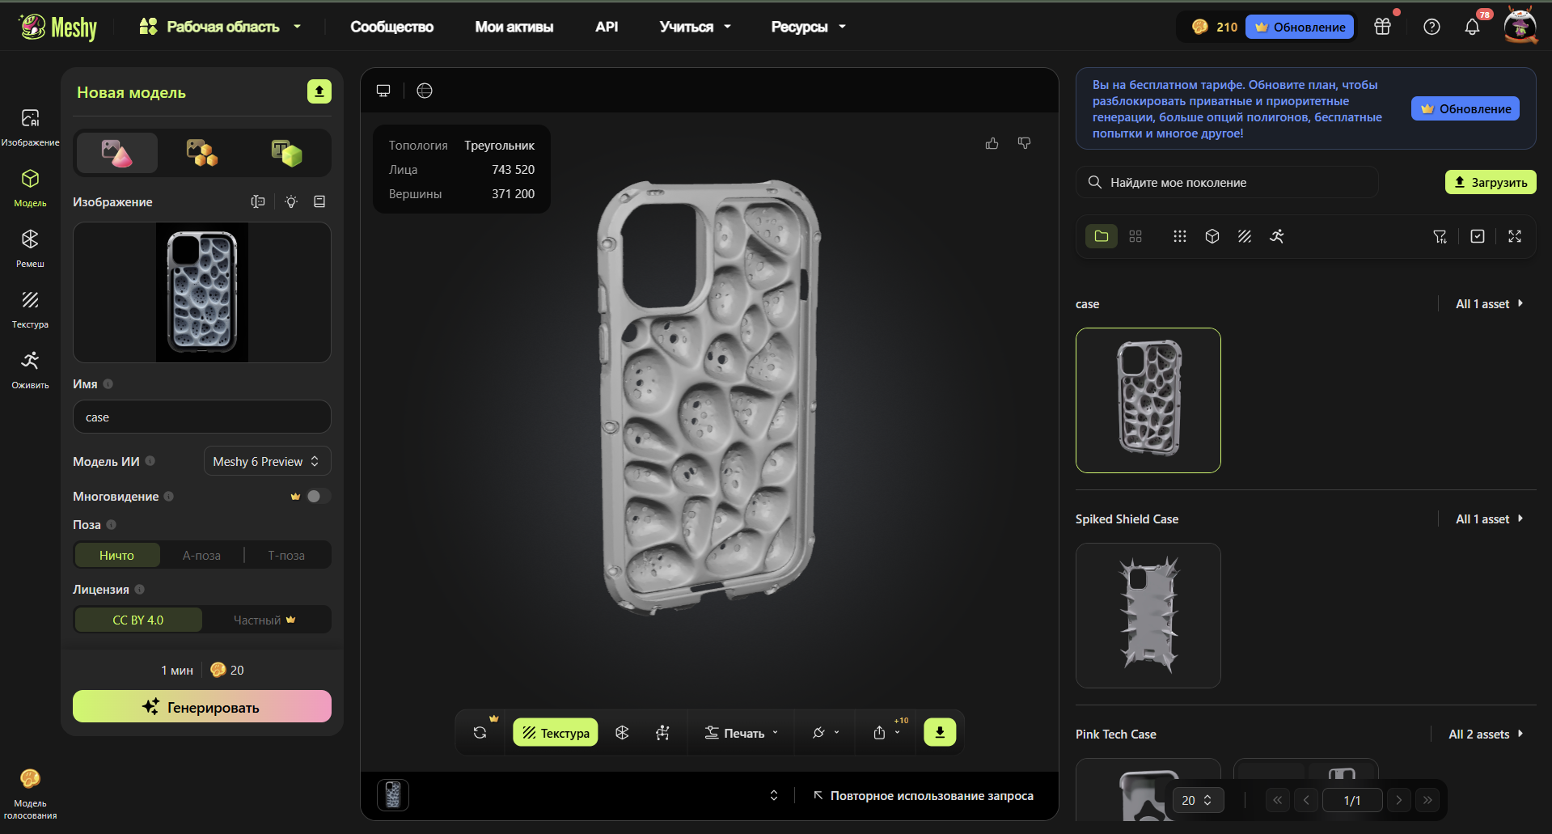
Task: Open the page size 20 dropdown
Action: (1198, 800)
